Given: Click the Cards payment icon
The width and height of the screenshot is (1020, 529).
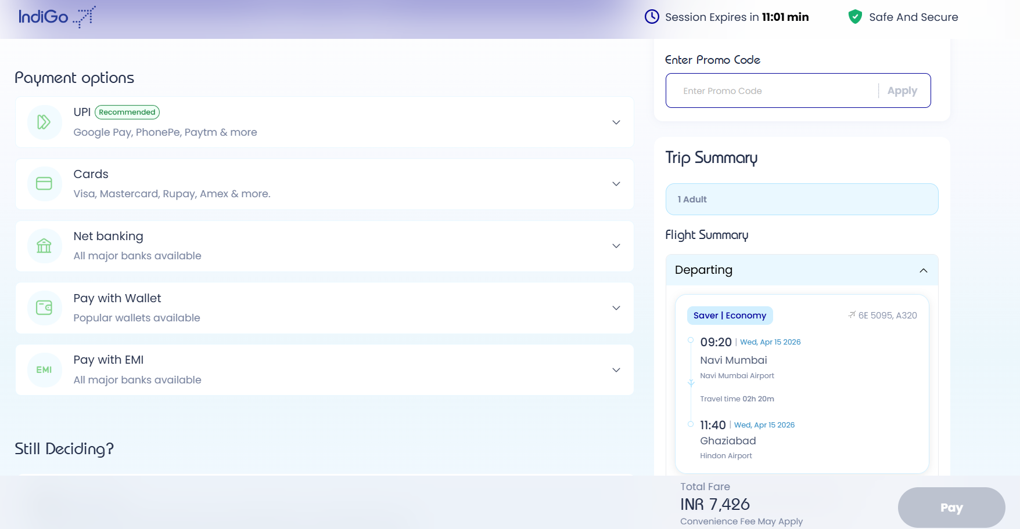Looking at the screenshot, I should pos(44,184).
